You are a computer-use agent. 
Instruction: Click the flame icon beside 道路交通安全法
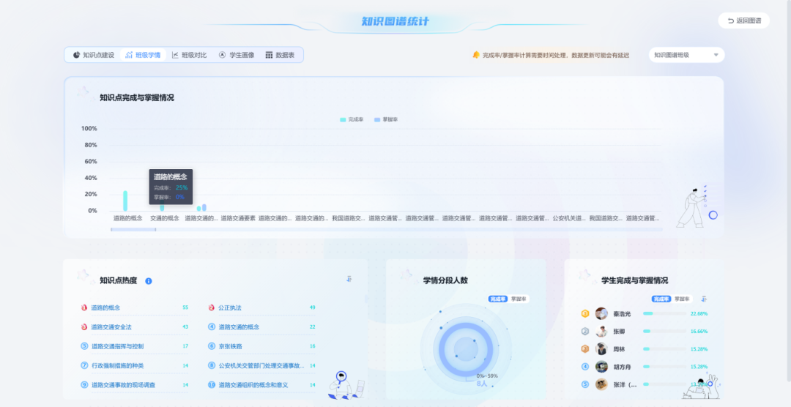coord(84,326)
